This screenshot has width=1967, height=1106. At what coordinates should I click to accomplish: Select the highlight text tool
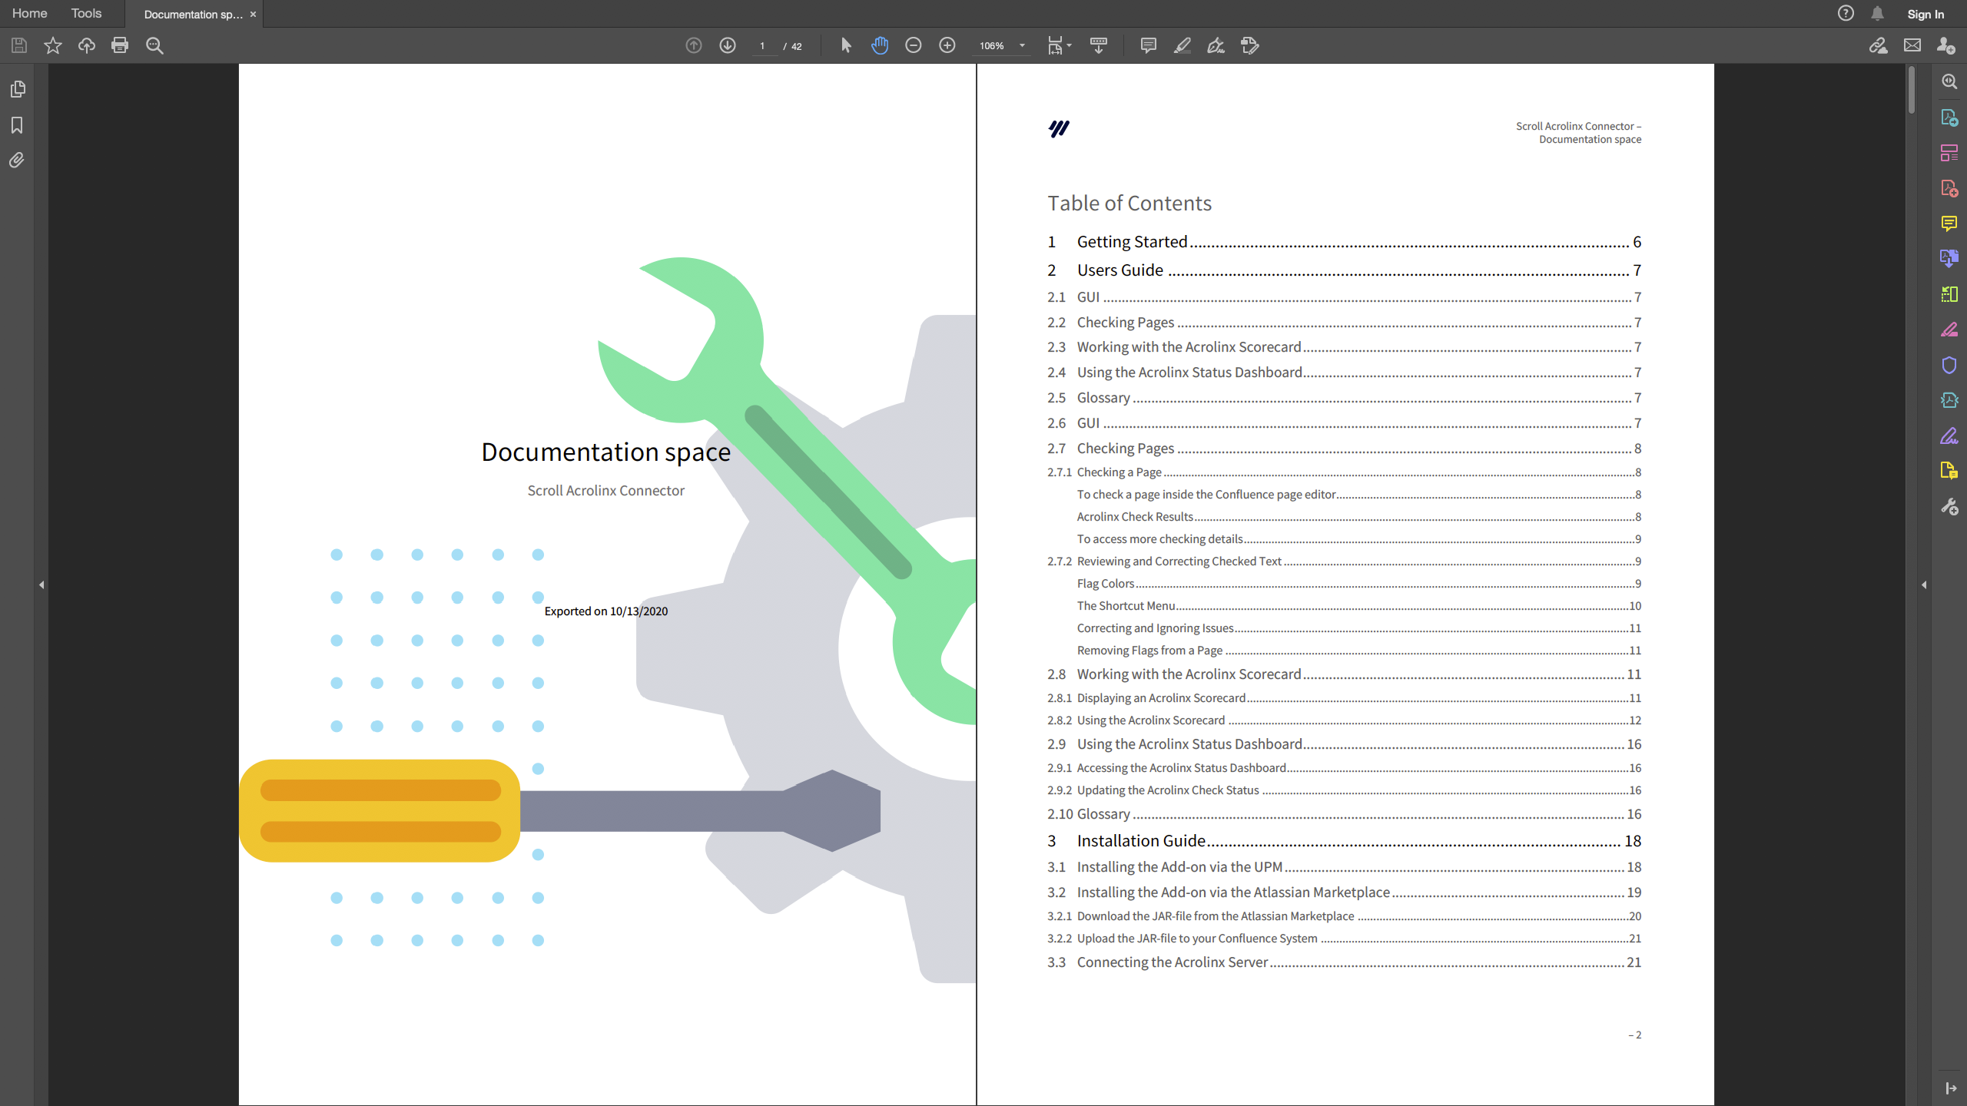coord(1182,45)
